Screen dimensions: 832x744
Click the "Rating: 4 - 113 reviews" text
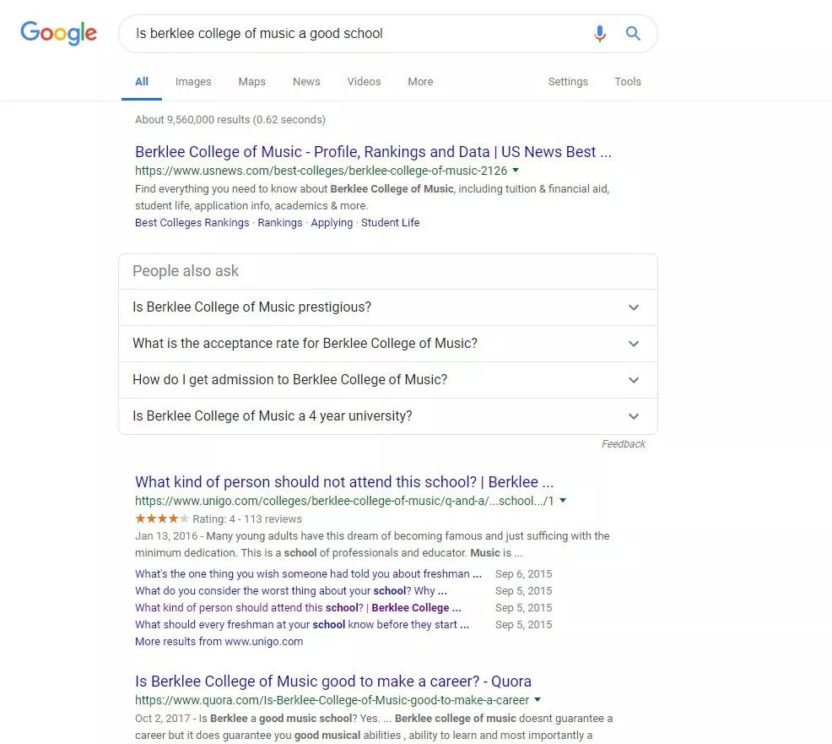(x=247, y=519)
